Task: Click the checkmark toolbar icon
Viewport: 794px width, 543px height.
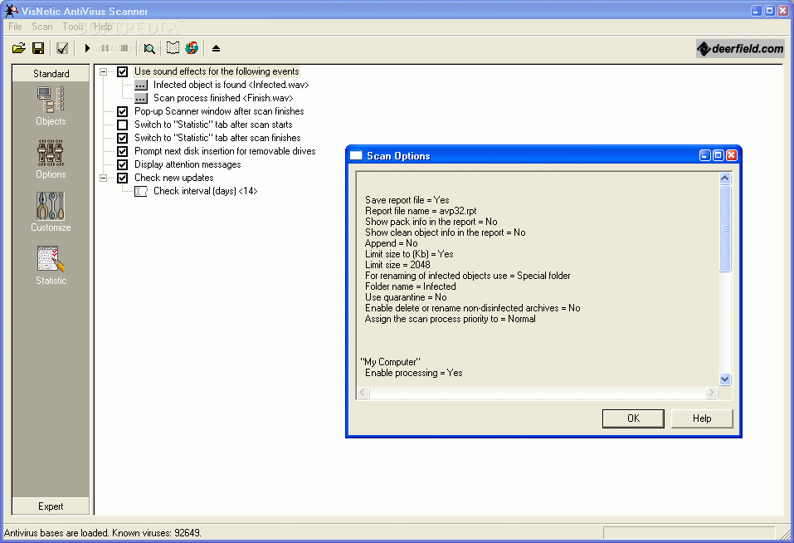Action: 62,48
